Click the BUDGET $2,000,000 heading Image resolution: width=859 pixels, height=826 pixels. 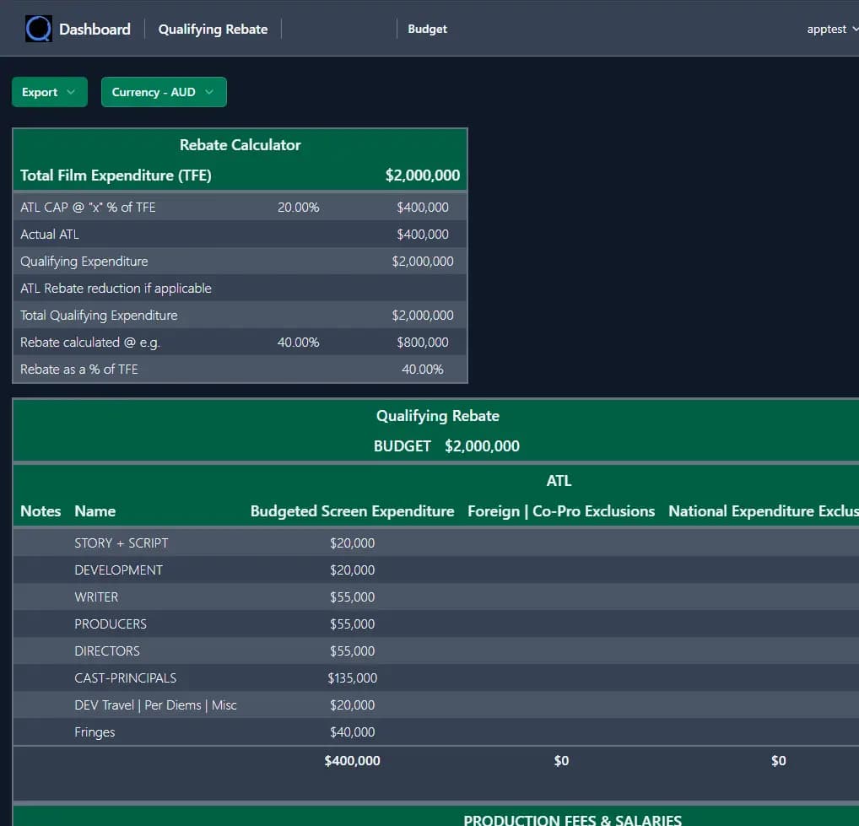click(446, 445)
